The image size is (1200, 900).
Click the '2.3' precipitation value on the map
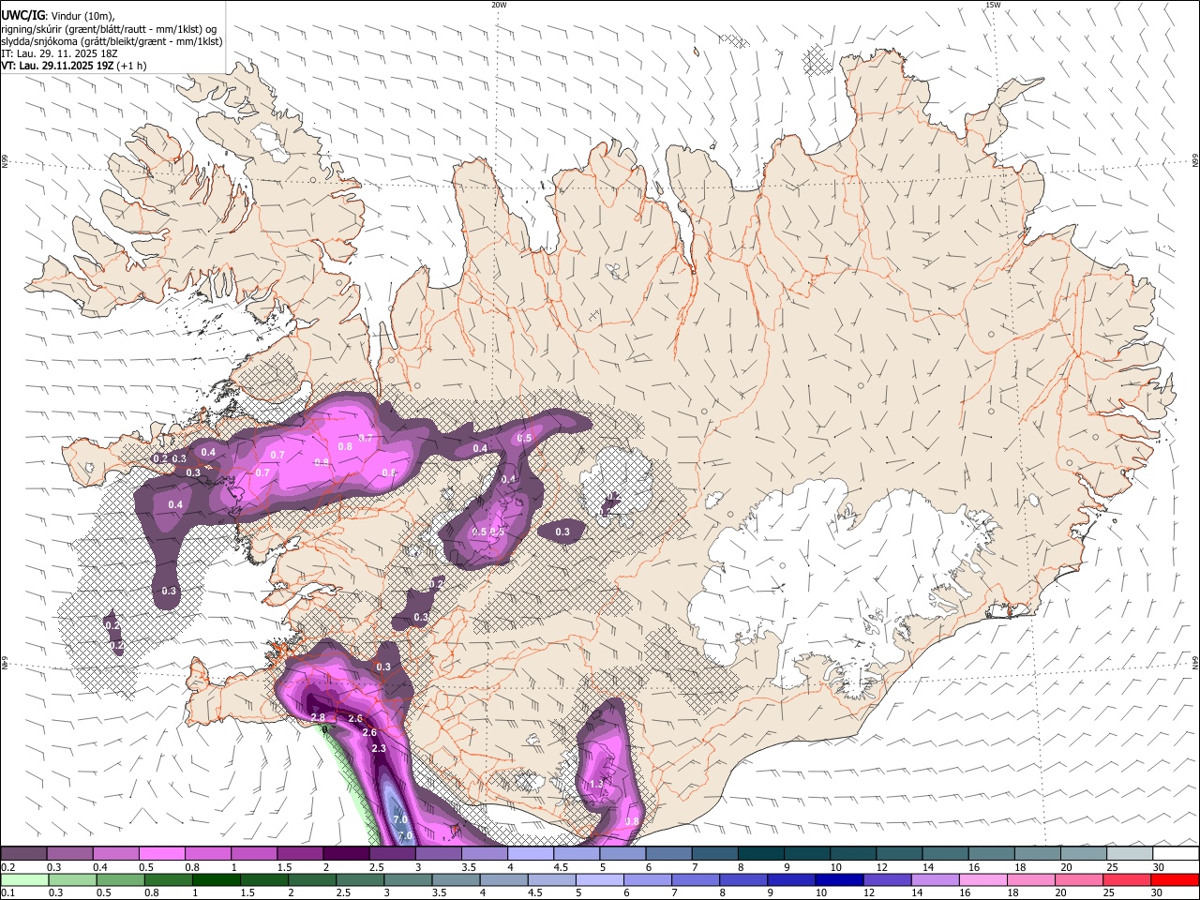tap(379, 748)
